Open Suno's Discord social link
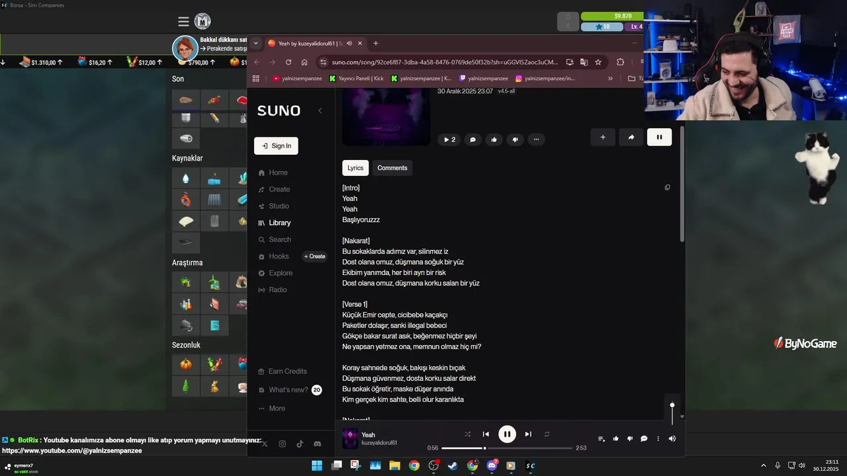 pyautogui.click(x=318, y=444)
